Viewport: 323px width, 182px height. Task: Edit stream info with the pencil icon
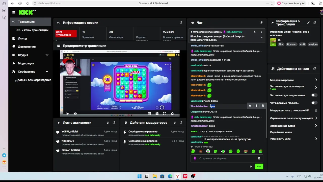click(308, 23)
